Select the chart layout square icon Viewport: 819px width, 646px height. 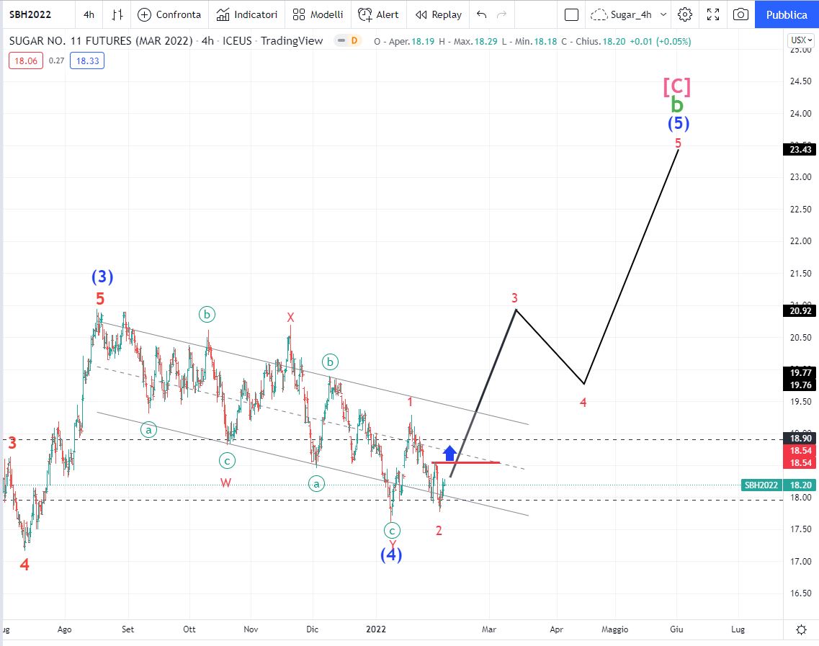pos(571,14)
